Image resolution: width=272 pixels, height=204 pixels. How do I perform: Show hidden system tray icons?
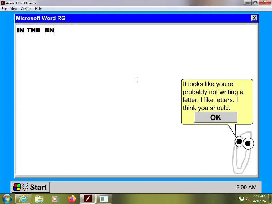pos(235,199)
